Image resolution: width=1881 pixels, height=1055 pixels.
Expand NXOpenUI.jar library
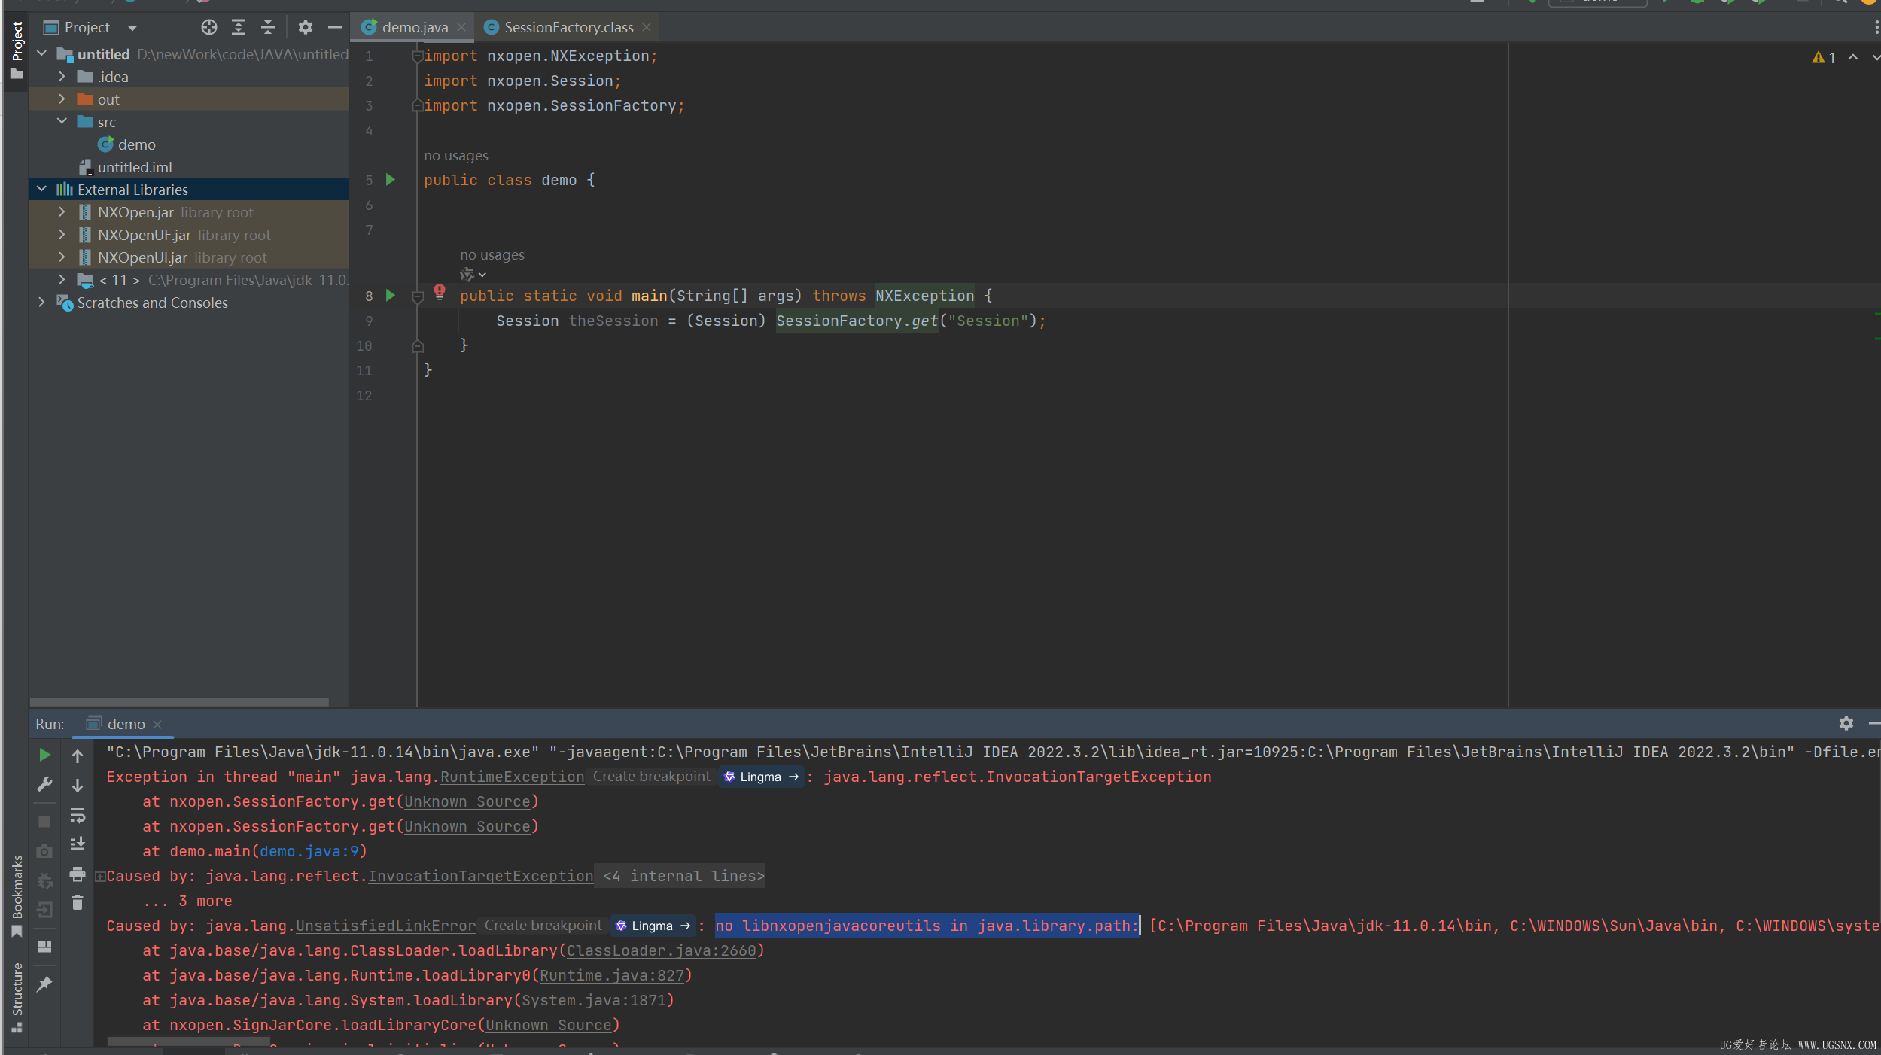(62, 257)
